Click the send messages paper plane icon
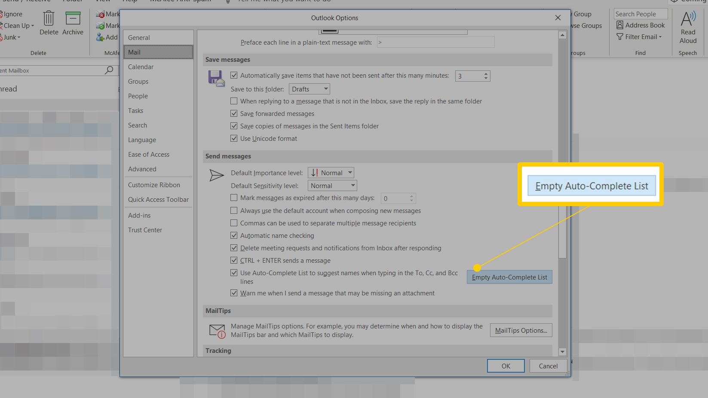This screenshot has height=398, width=708. pyautogui.click(x=216, y=175)
